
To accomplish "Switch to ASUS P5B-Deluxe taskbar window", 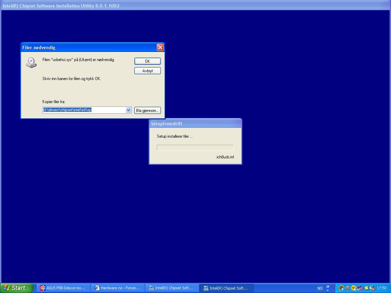I will tap(63, 288).
